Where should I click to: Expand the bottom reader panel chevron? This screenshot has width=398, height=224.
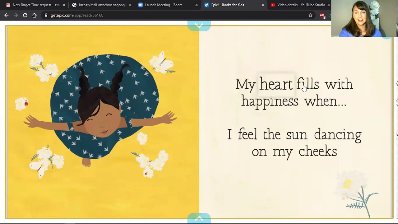pyautogui.click(x=199, y=218)
